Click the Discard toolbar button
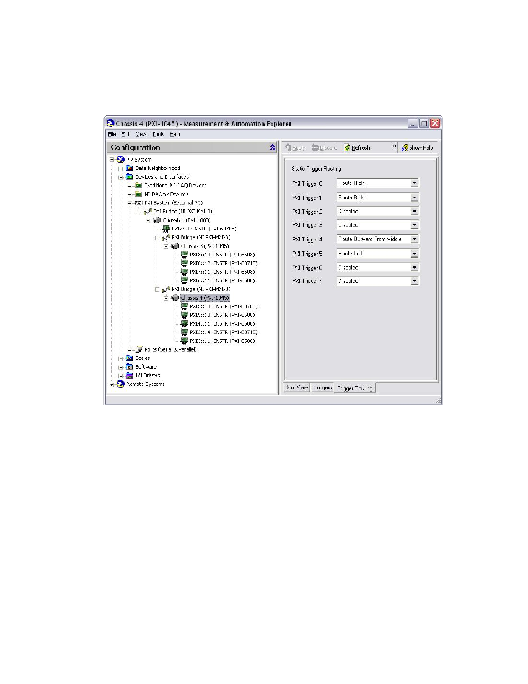 324,147
